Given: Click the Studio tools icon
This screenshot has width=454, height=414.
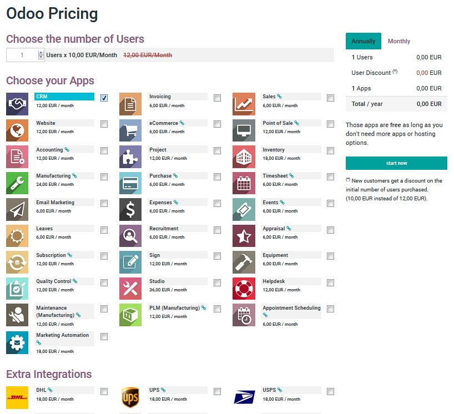Looking at the screenshot, I should pos(130,289).
